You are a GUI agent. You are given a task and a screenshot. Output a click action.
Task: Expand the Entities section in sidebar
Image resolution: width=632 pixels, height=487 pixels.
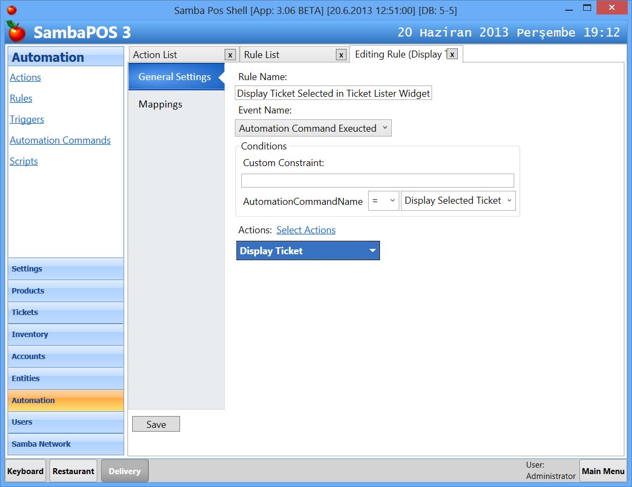point(25,378)
